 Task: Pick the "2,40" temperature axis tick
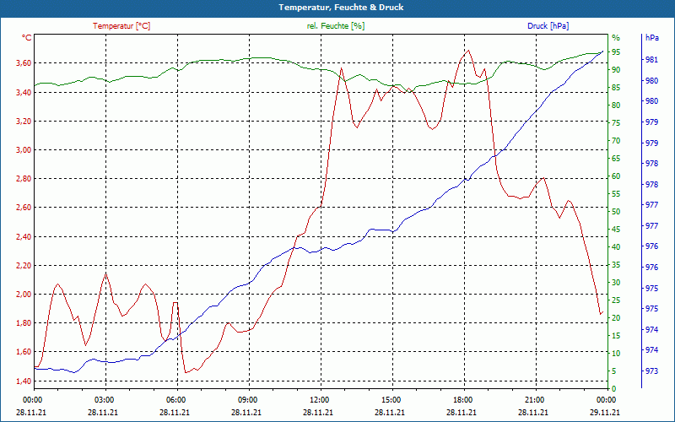[24, 236]
